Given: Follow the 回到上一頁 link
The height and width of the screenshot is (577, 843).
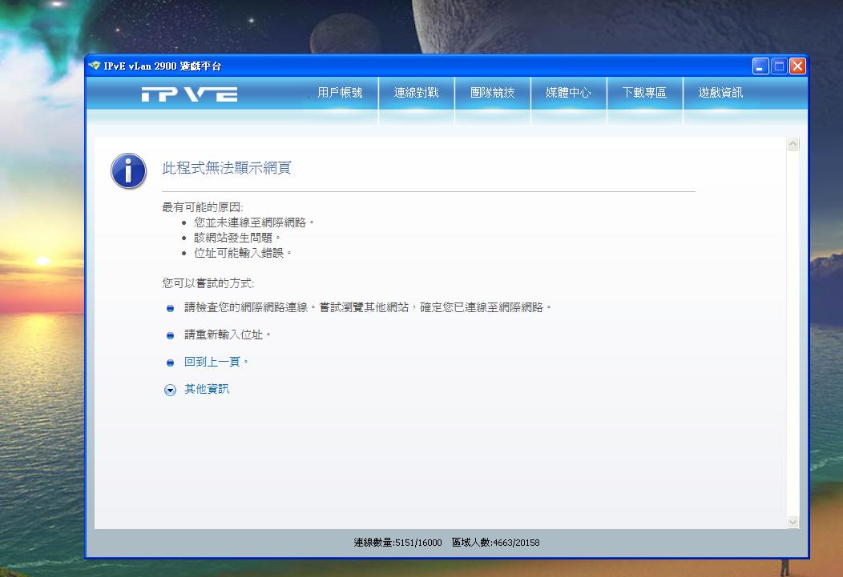Looking at the screenshot, I should point(212,362).
